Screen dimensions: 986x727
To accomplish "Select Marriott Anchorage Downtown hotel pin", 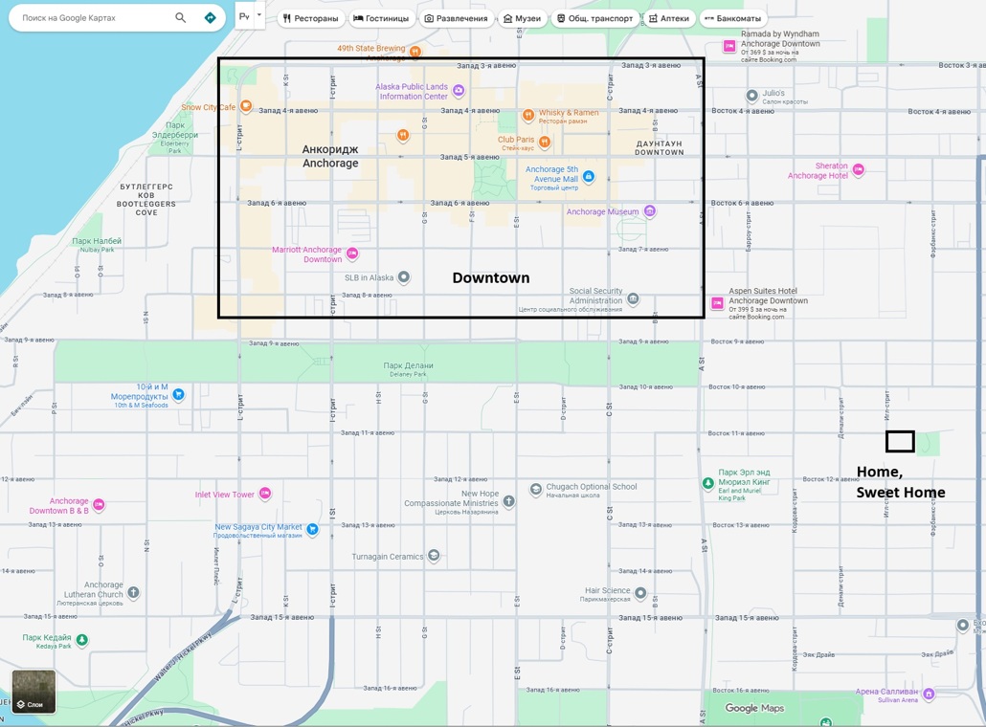I will click(x=352, y=253).
